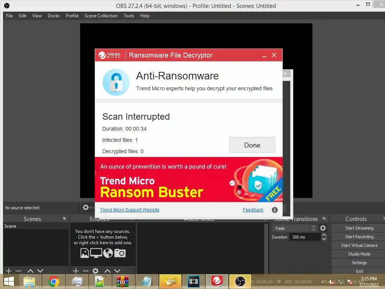
Task: Open the View menu
Action: coord(37,16)
